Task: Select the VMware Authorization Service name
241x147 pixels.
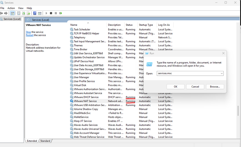Action: 90,89
